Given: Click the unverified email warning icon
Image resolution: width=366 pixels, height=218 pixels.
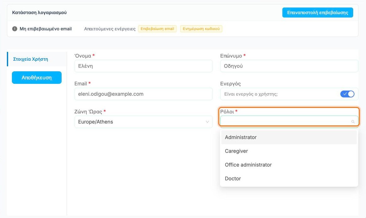Looking at the screenshot, I should pyautogui.click(x=15, y=29).
